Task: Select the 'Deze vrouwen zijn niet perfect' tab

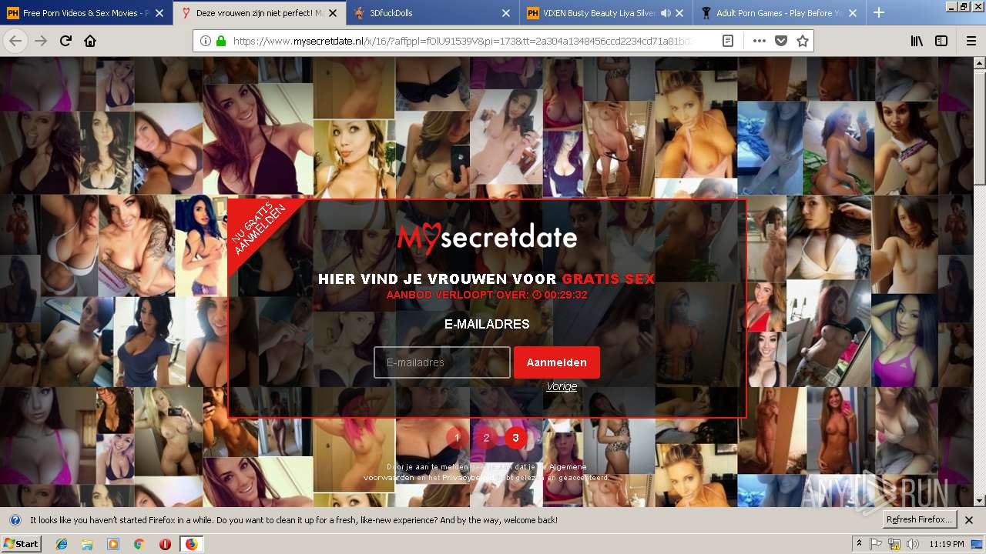Action: point(260,13)
